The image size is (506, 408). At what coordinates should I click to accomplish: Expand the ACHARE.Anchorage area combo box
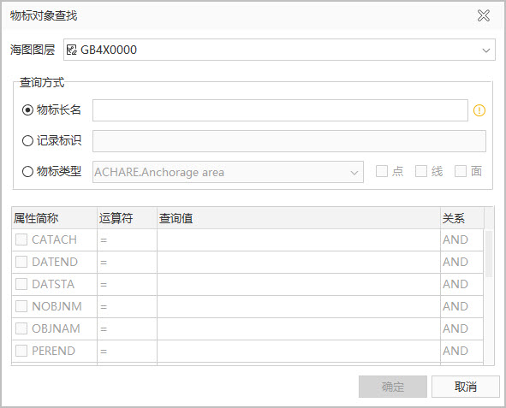point(228,172)
